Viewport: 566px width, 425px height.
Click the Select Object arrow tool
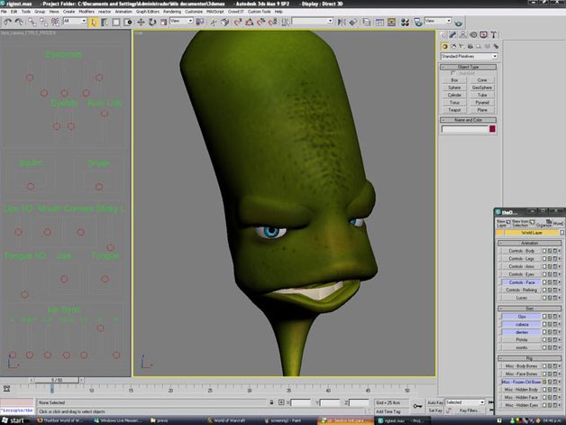[94, 22]
